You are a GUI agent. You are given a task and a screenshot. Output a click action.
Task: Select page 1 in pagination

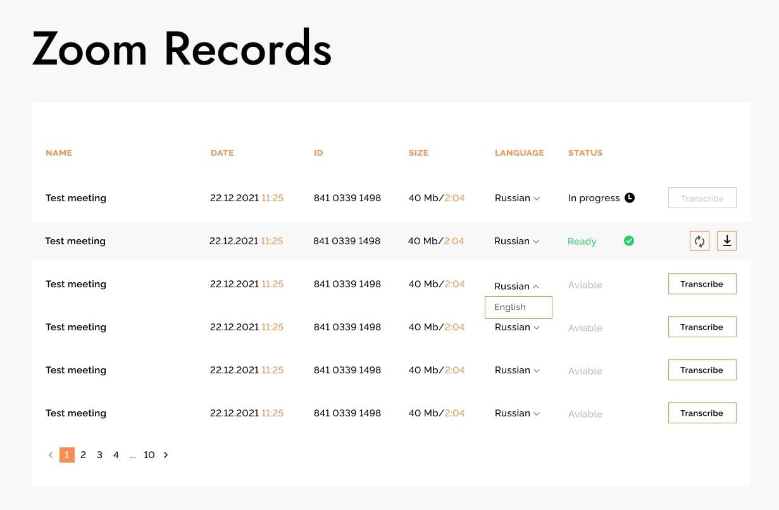click(67, 455)
